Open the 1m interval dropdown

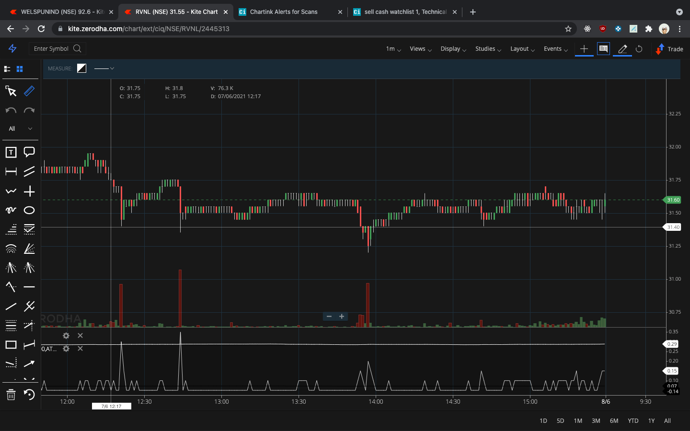pos(392,49)
